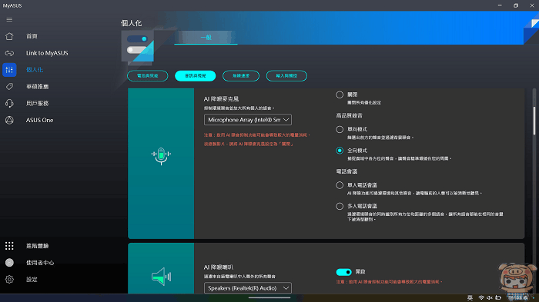Click the AI 降噪麥克風 section heading
The image size is (539, 302).
pyautogui.click(x=221, y=99)
